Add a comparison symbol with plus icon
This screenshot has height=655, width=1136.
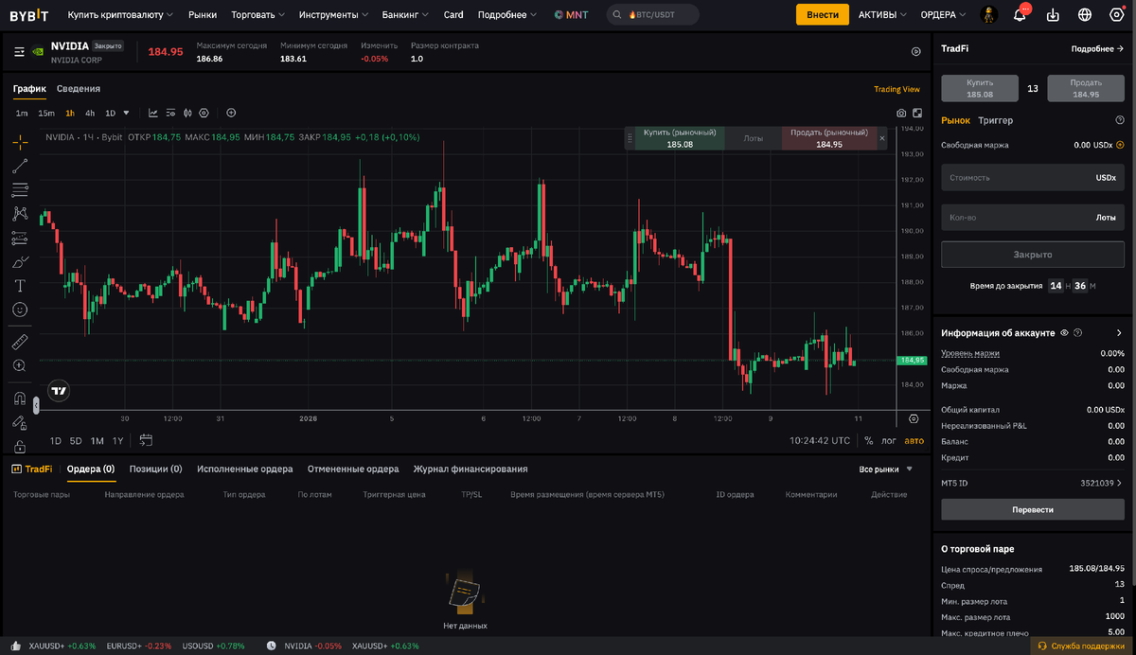pyautogui.click(x=231, y=113)
